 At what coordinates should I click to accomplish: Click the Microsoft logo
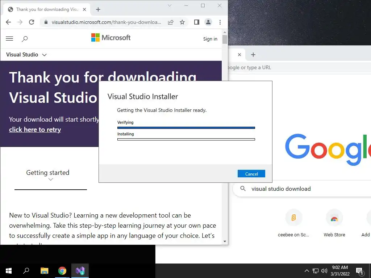111,38
